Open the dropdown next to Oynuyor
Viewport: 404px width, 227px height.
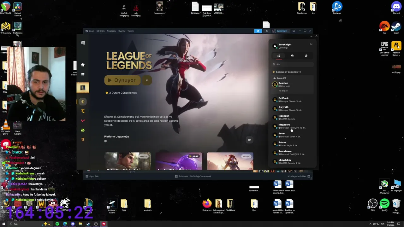click(x=147, y=80)
